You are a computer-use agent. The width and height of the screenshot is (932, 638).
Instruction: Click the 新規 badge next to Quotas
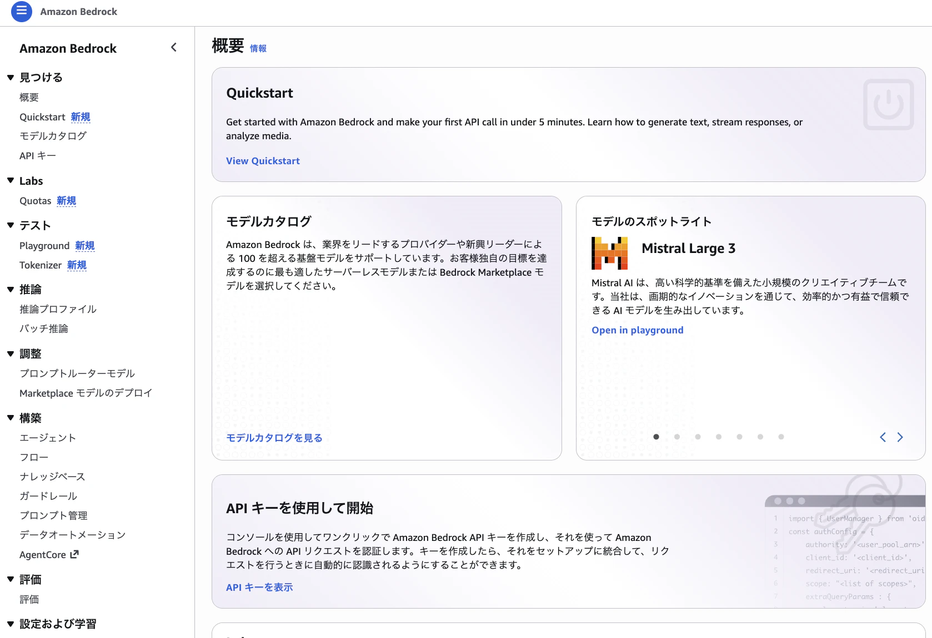pyautogui.click(x=67, y=201)
